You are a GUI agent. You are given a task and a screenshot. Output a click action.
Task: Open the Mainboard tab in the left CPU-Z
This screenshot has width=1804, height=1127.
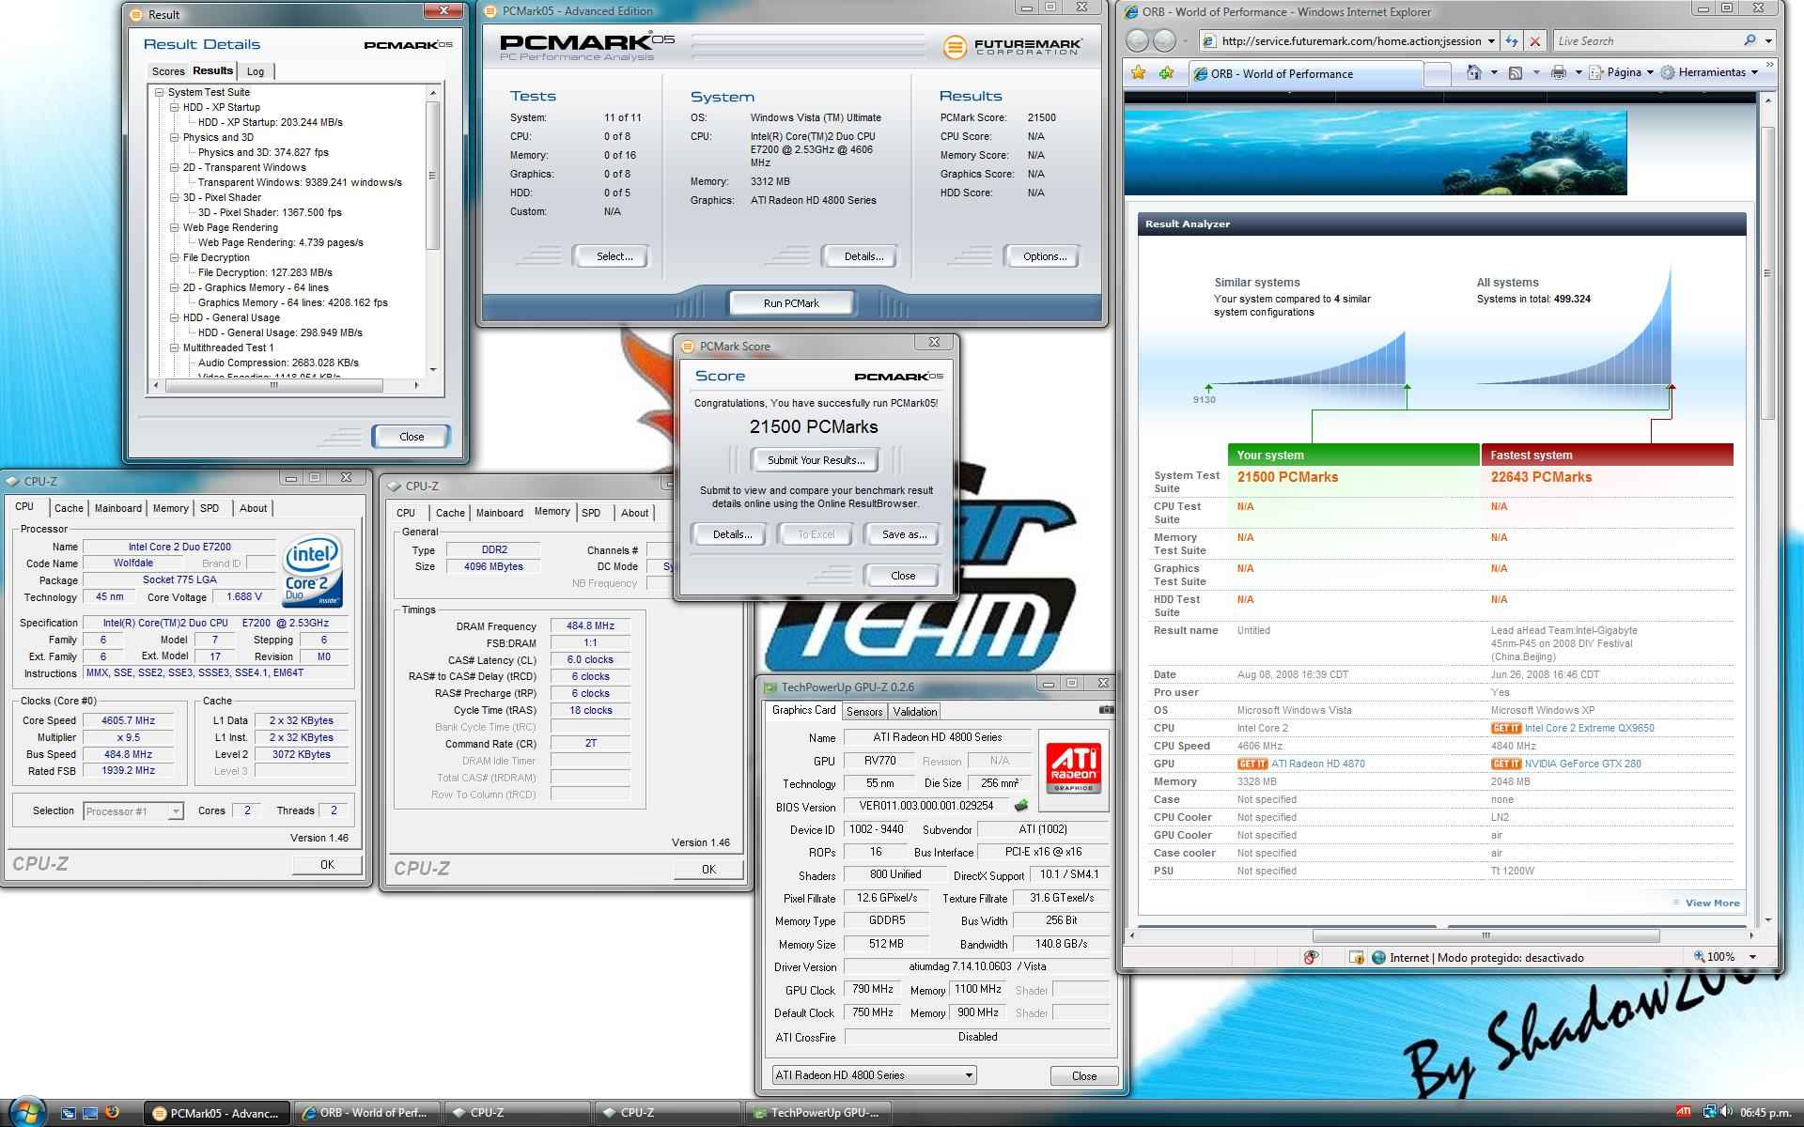click(x=118, y=508)
